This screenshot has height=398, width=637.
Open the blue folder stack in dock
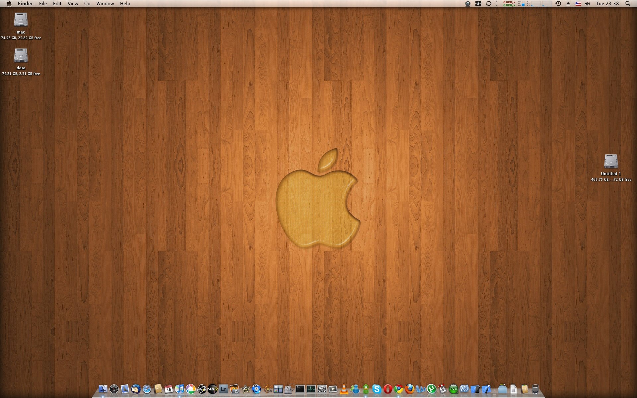[x=502, y=389]
